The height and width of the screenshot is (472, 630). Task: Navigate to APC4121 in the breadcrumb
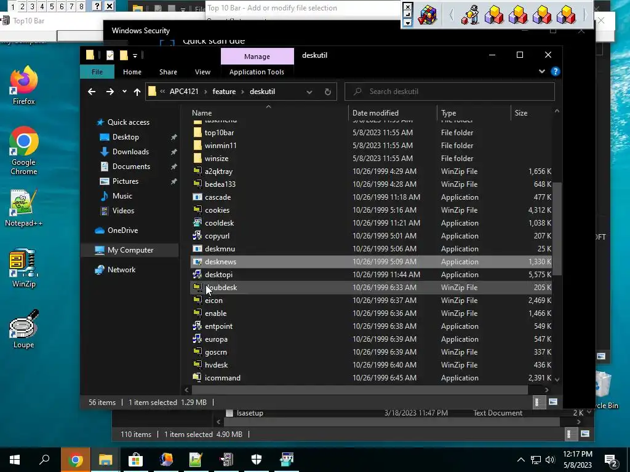[184, 92]
